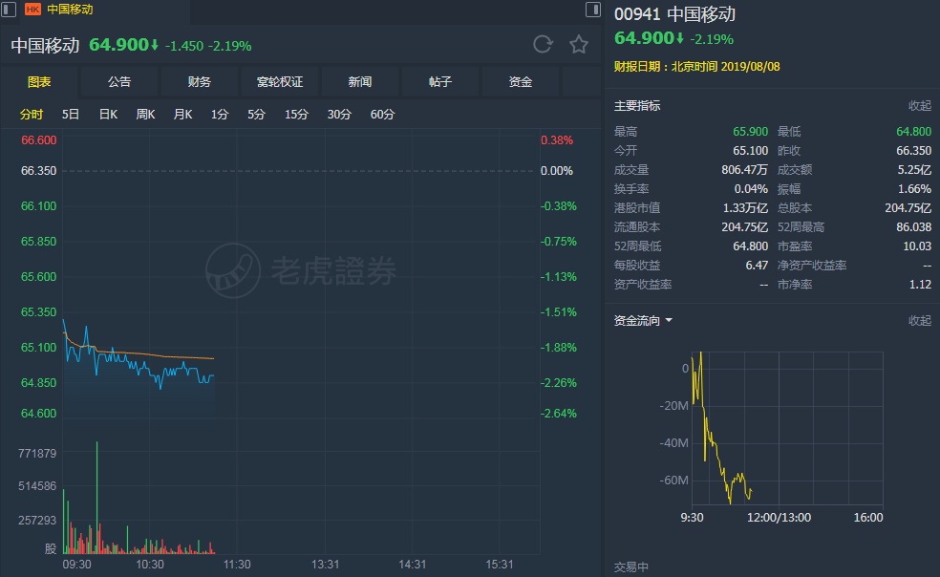Collapse the 资金流向 section via 收起
The height and width of the screenshot is (577, 940).
[920, 320]
